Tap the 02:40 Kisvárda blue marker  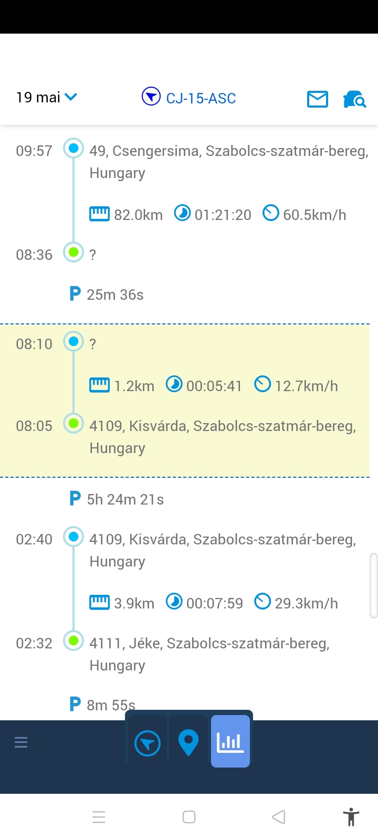[73, 537]
